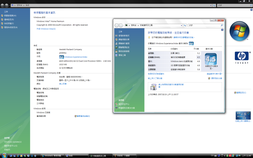Click last rating date '2007/8/19' text
The height and width of the screenshot is (158, 253).
click(x=163, y=94)
